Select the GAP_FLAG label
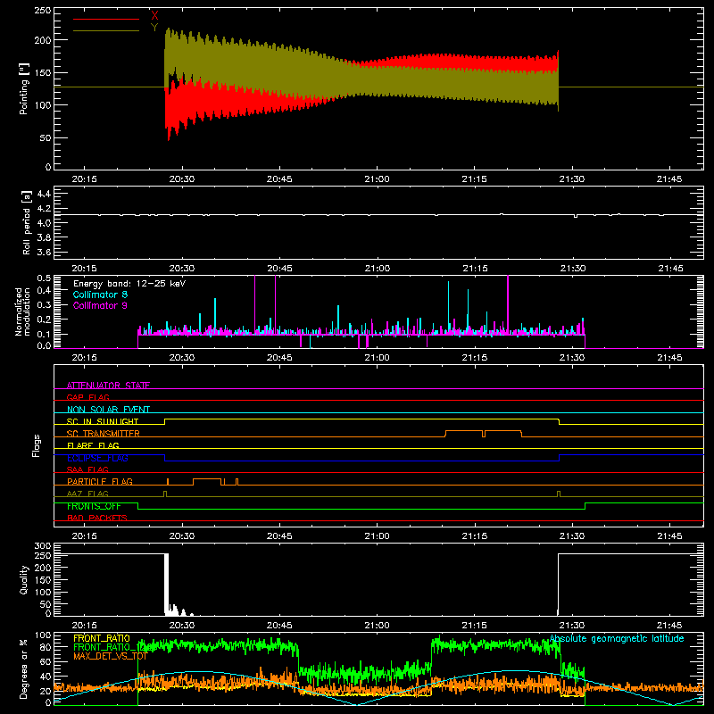 (x=87, y=397)
